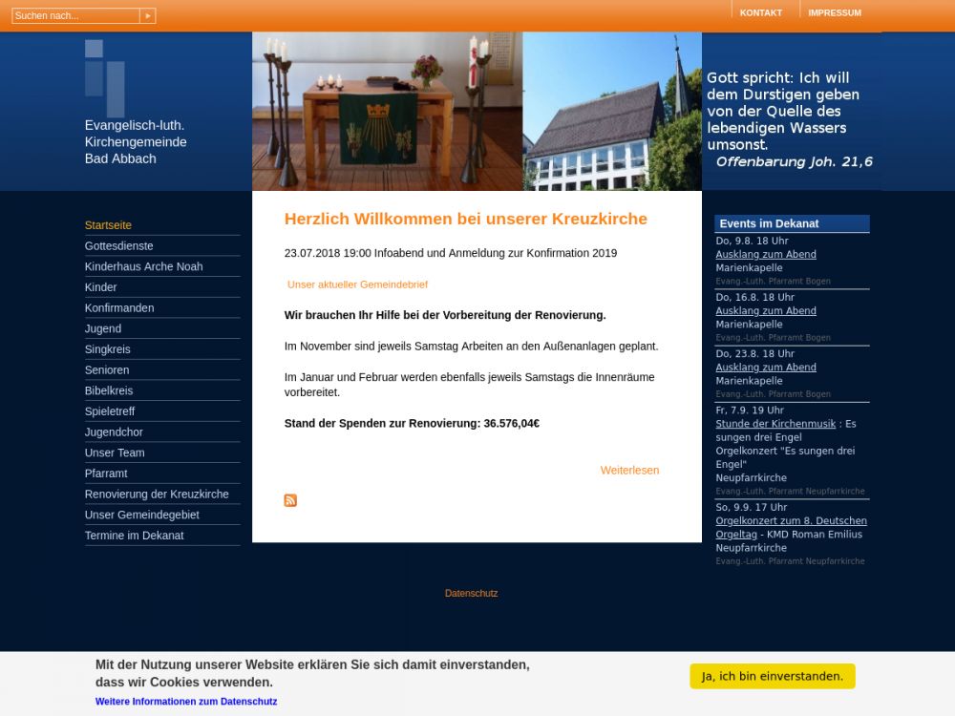The image size is (955, 716).
Task: Accept cookies with 'Ja, ich bin einverstanden'
Action: [772, 676]
